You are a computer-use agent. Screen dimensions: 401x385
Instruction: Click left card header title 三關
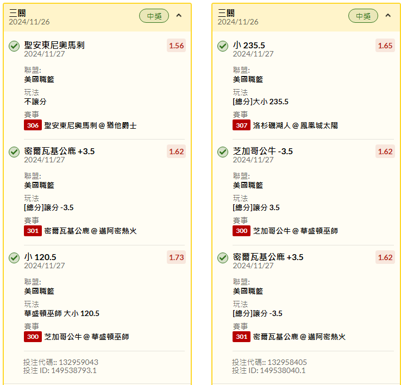17,13
